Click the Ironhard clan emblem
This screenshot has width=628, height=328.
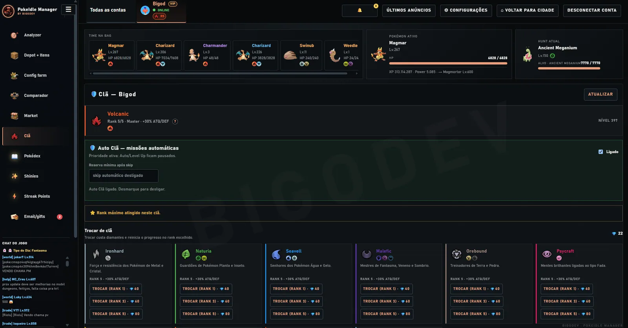96,254
